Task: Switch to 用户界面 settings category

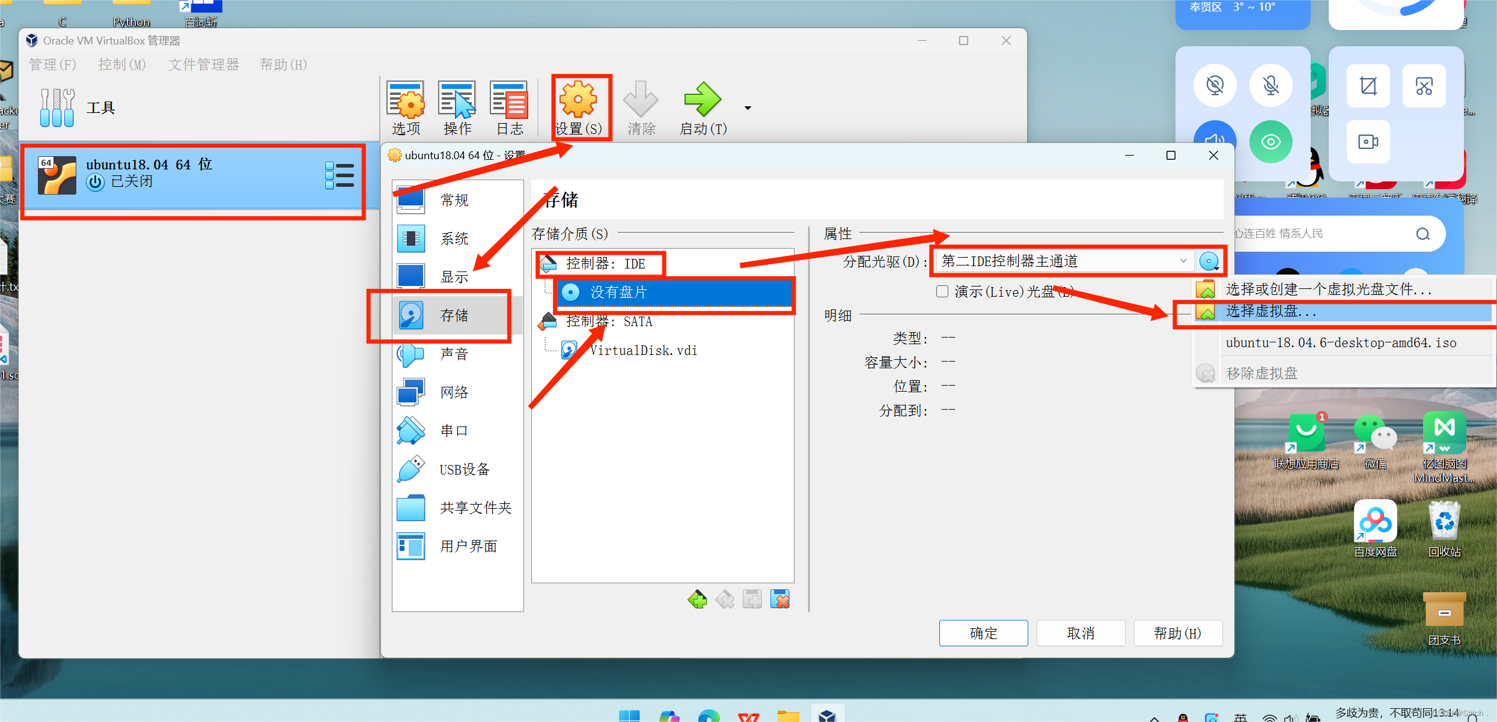Action: tap(457, 546)
